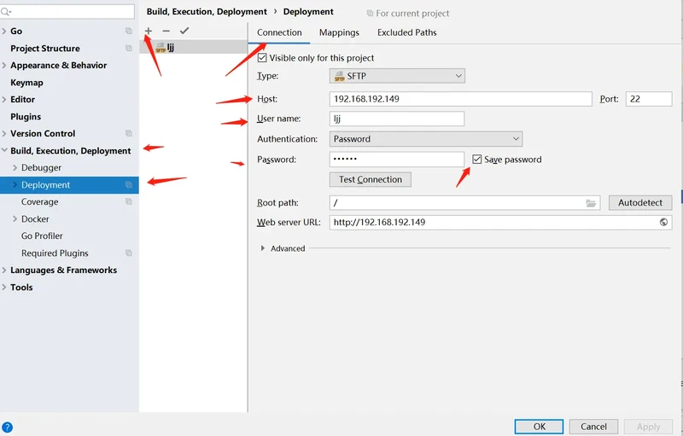Click the magnifier icon in search box

pos(9,12)
